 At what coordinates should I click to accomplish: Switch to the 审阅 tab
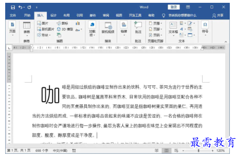click(106, 15)
